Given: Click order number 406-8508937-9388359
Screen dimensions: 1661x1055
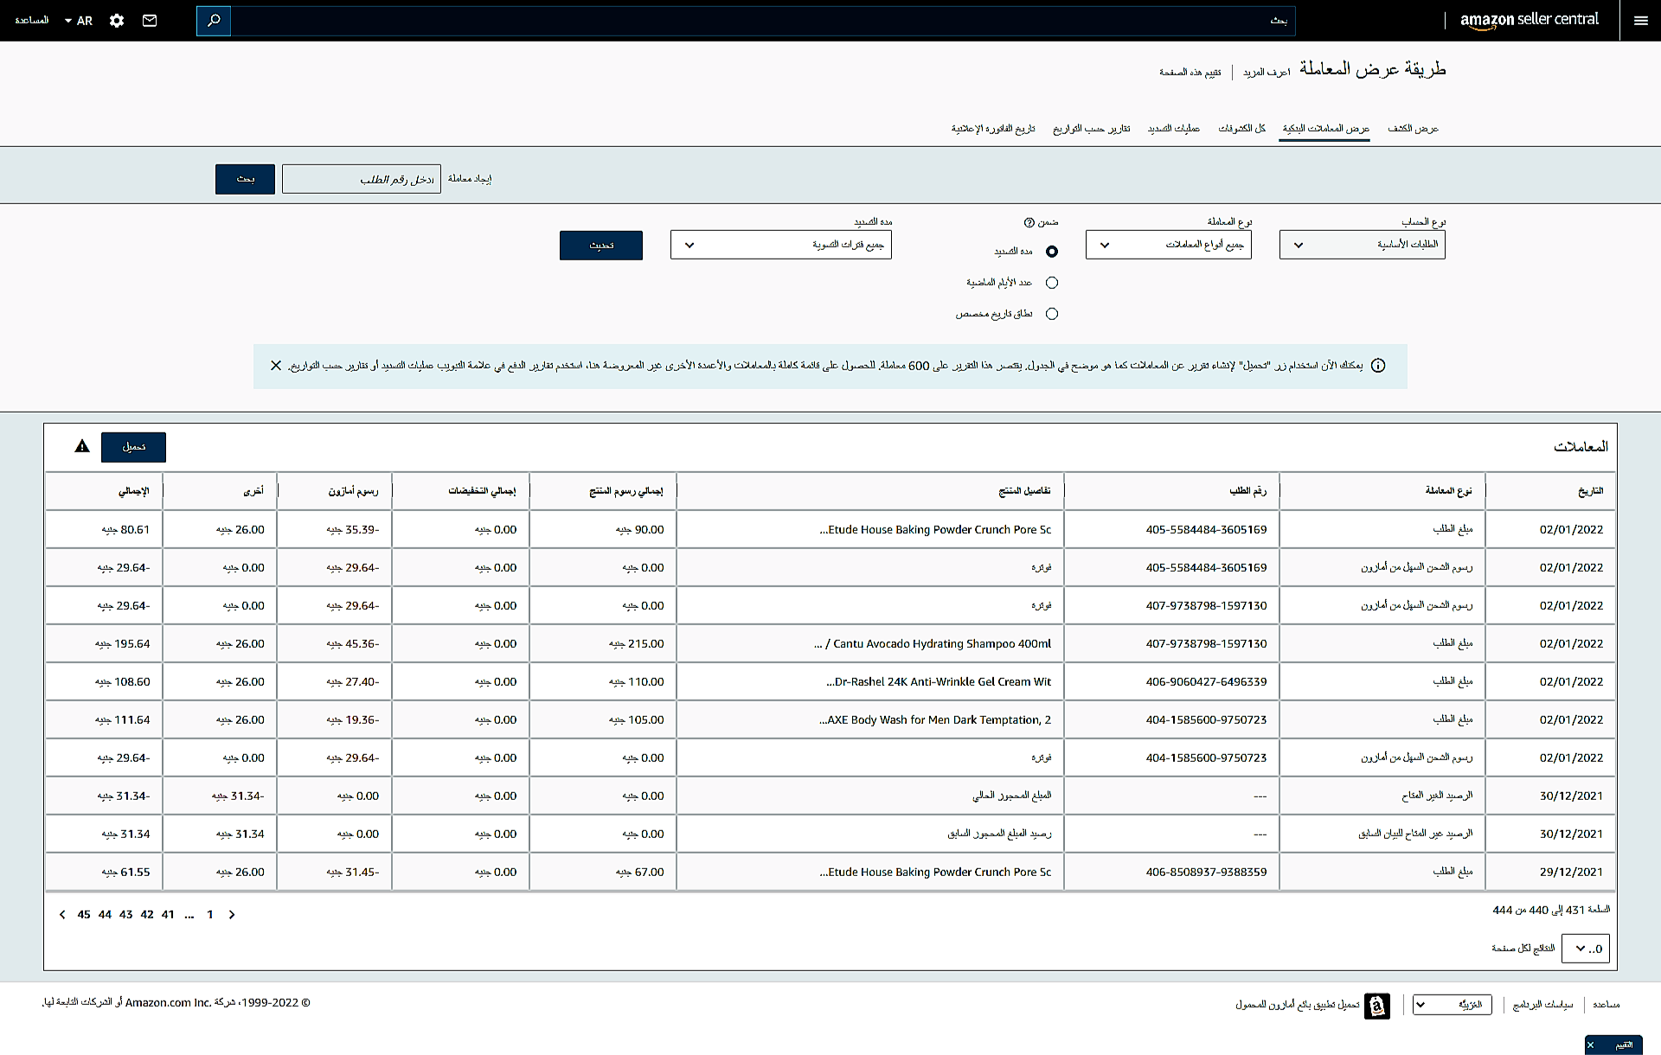Looking at the screenshot, I should coord(1206,873).
